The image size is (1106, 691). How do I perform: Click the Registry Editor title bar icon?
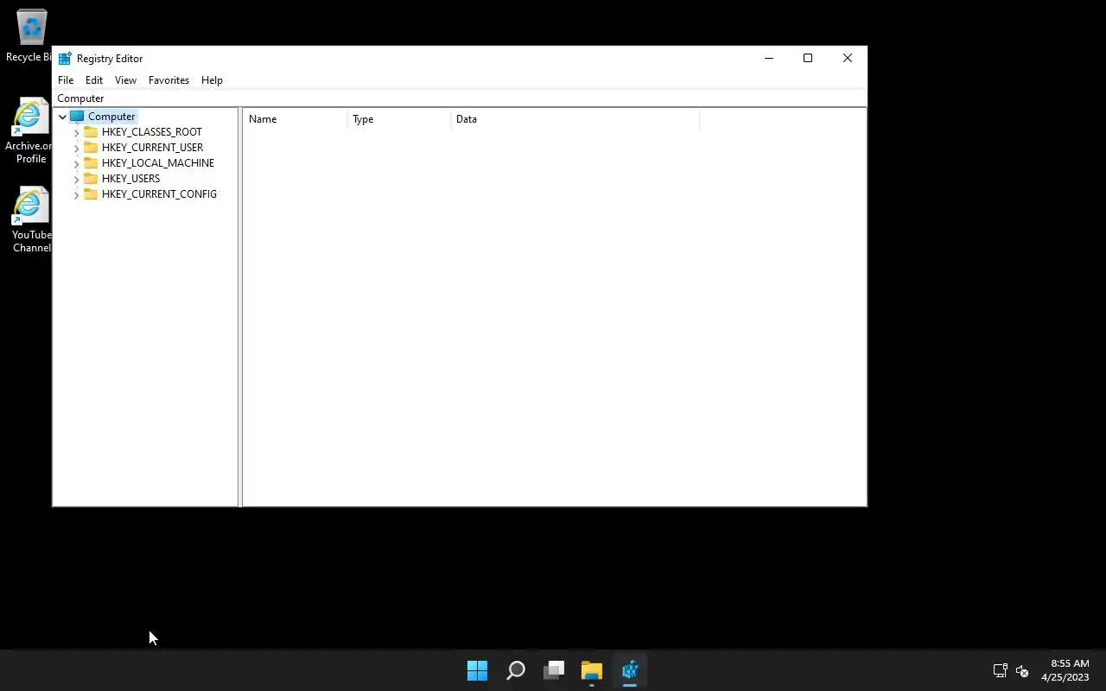(65, 59)
